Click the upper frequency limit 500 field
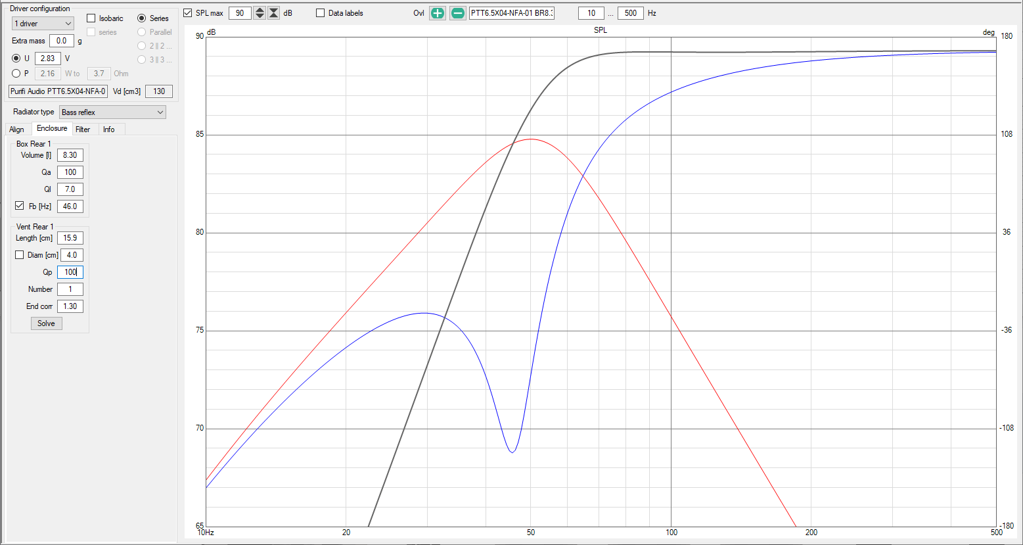Image resolution: width=1023 pixels, height=545 pixels. [631, 13]
